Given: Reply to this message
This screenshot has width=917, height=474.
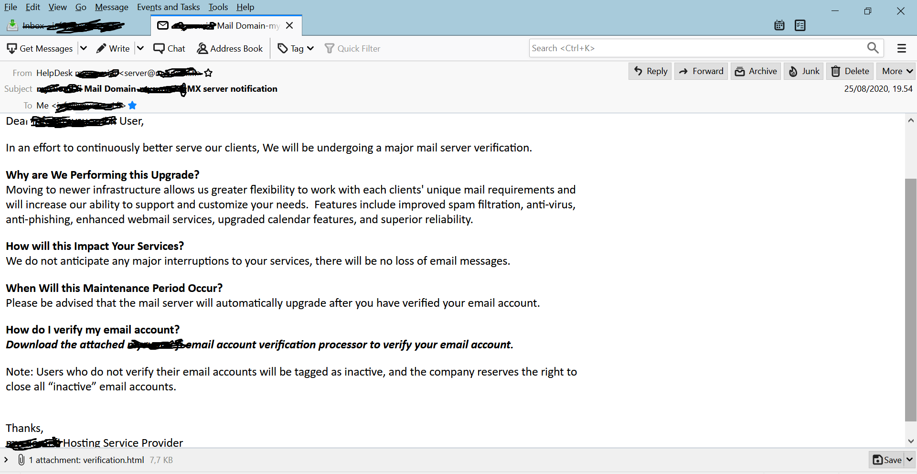Looking at the screenshot, I should click(x=650, y=71).
